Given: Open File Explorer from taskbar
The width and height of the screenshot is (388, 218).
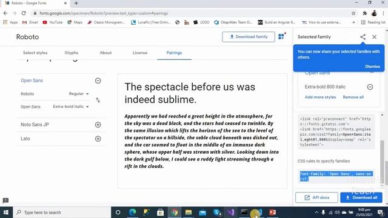Looking at the screenshot, I should [x=189, y=213].
